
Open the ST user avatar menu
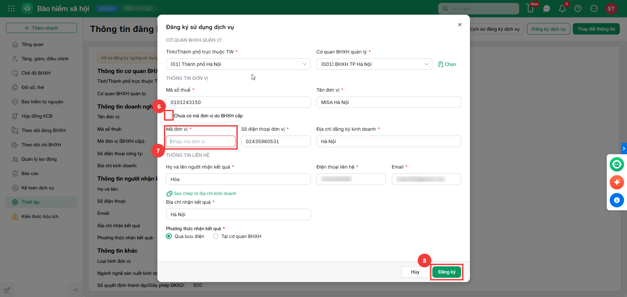pos(611,9)
